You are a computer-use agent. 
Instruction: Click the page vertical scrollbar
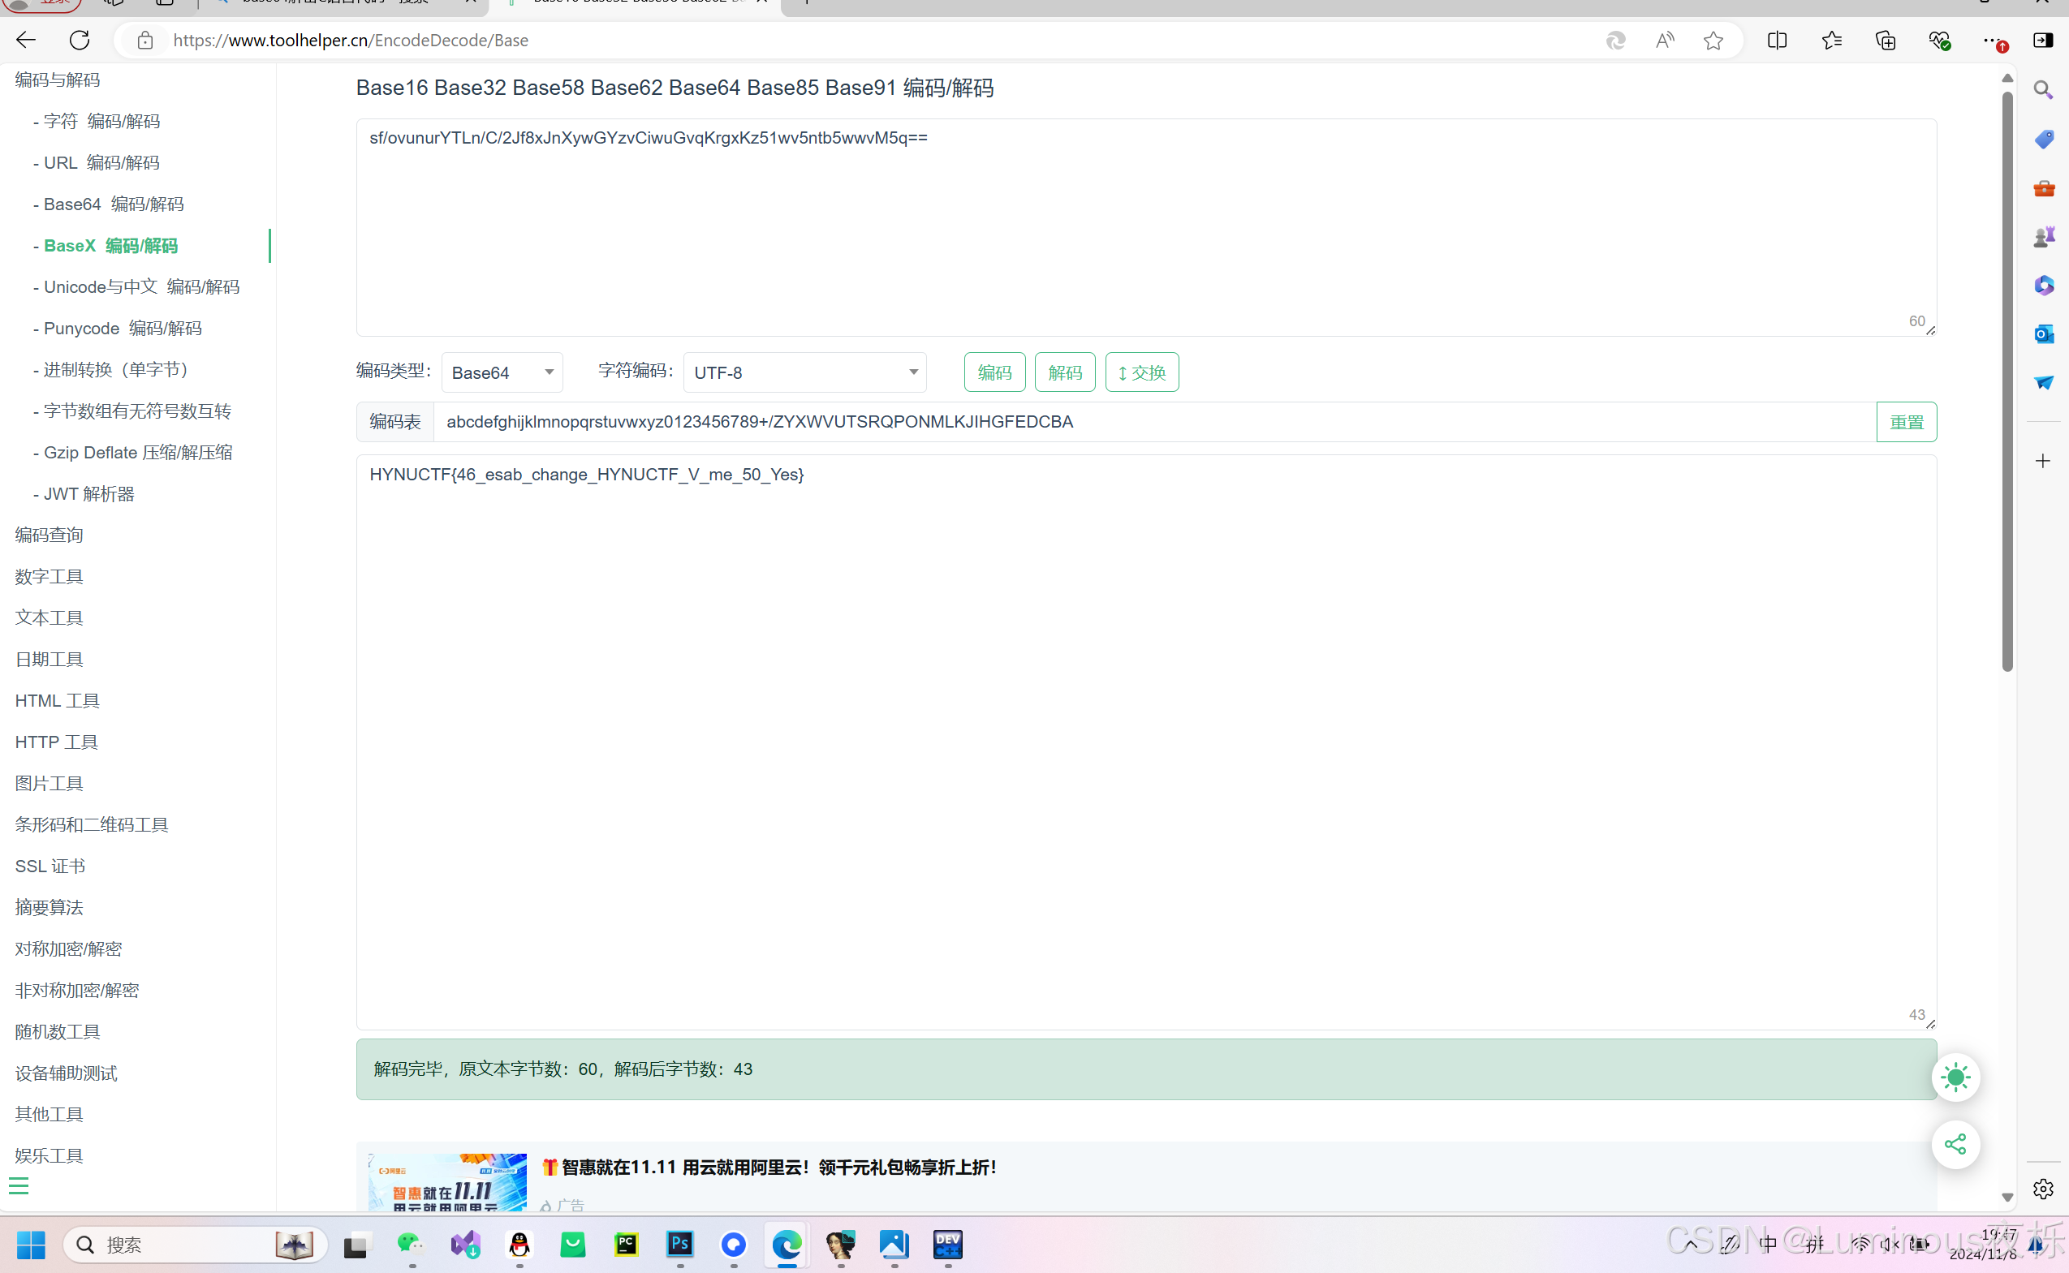pyautogui.click(x=2006, y=379)
